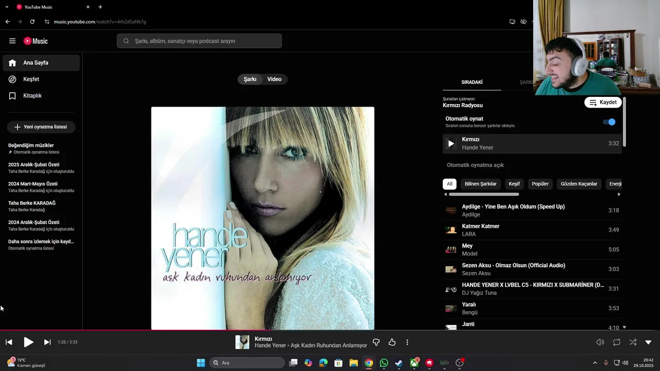660x371 pixels.
Task: Select the All filter chip
Action: tap(450, 184)
